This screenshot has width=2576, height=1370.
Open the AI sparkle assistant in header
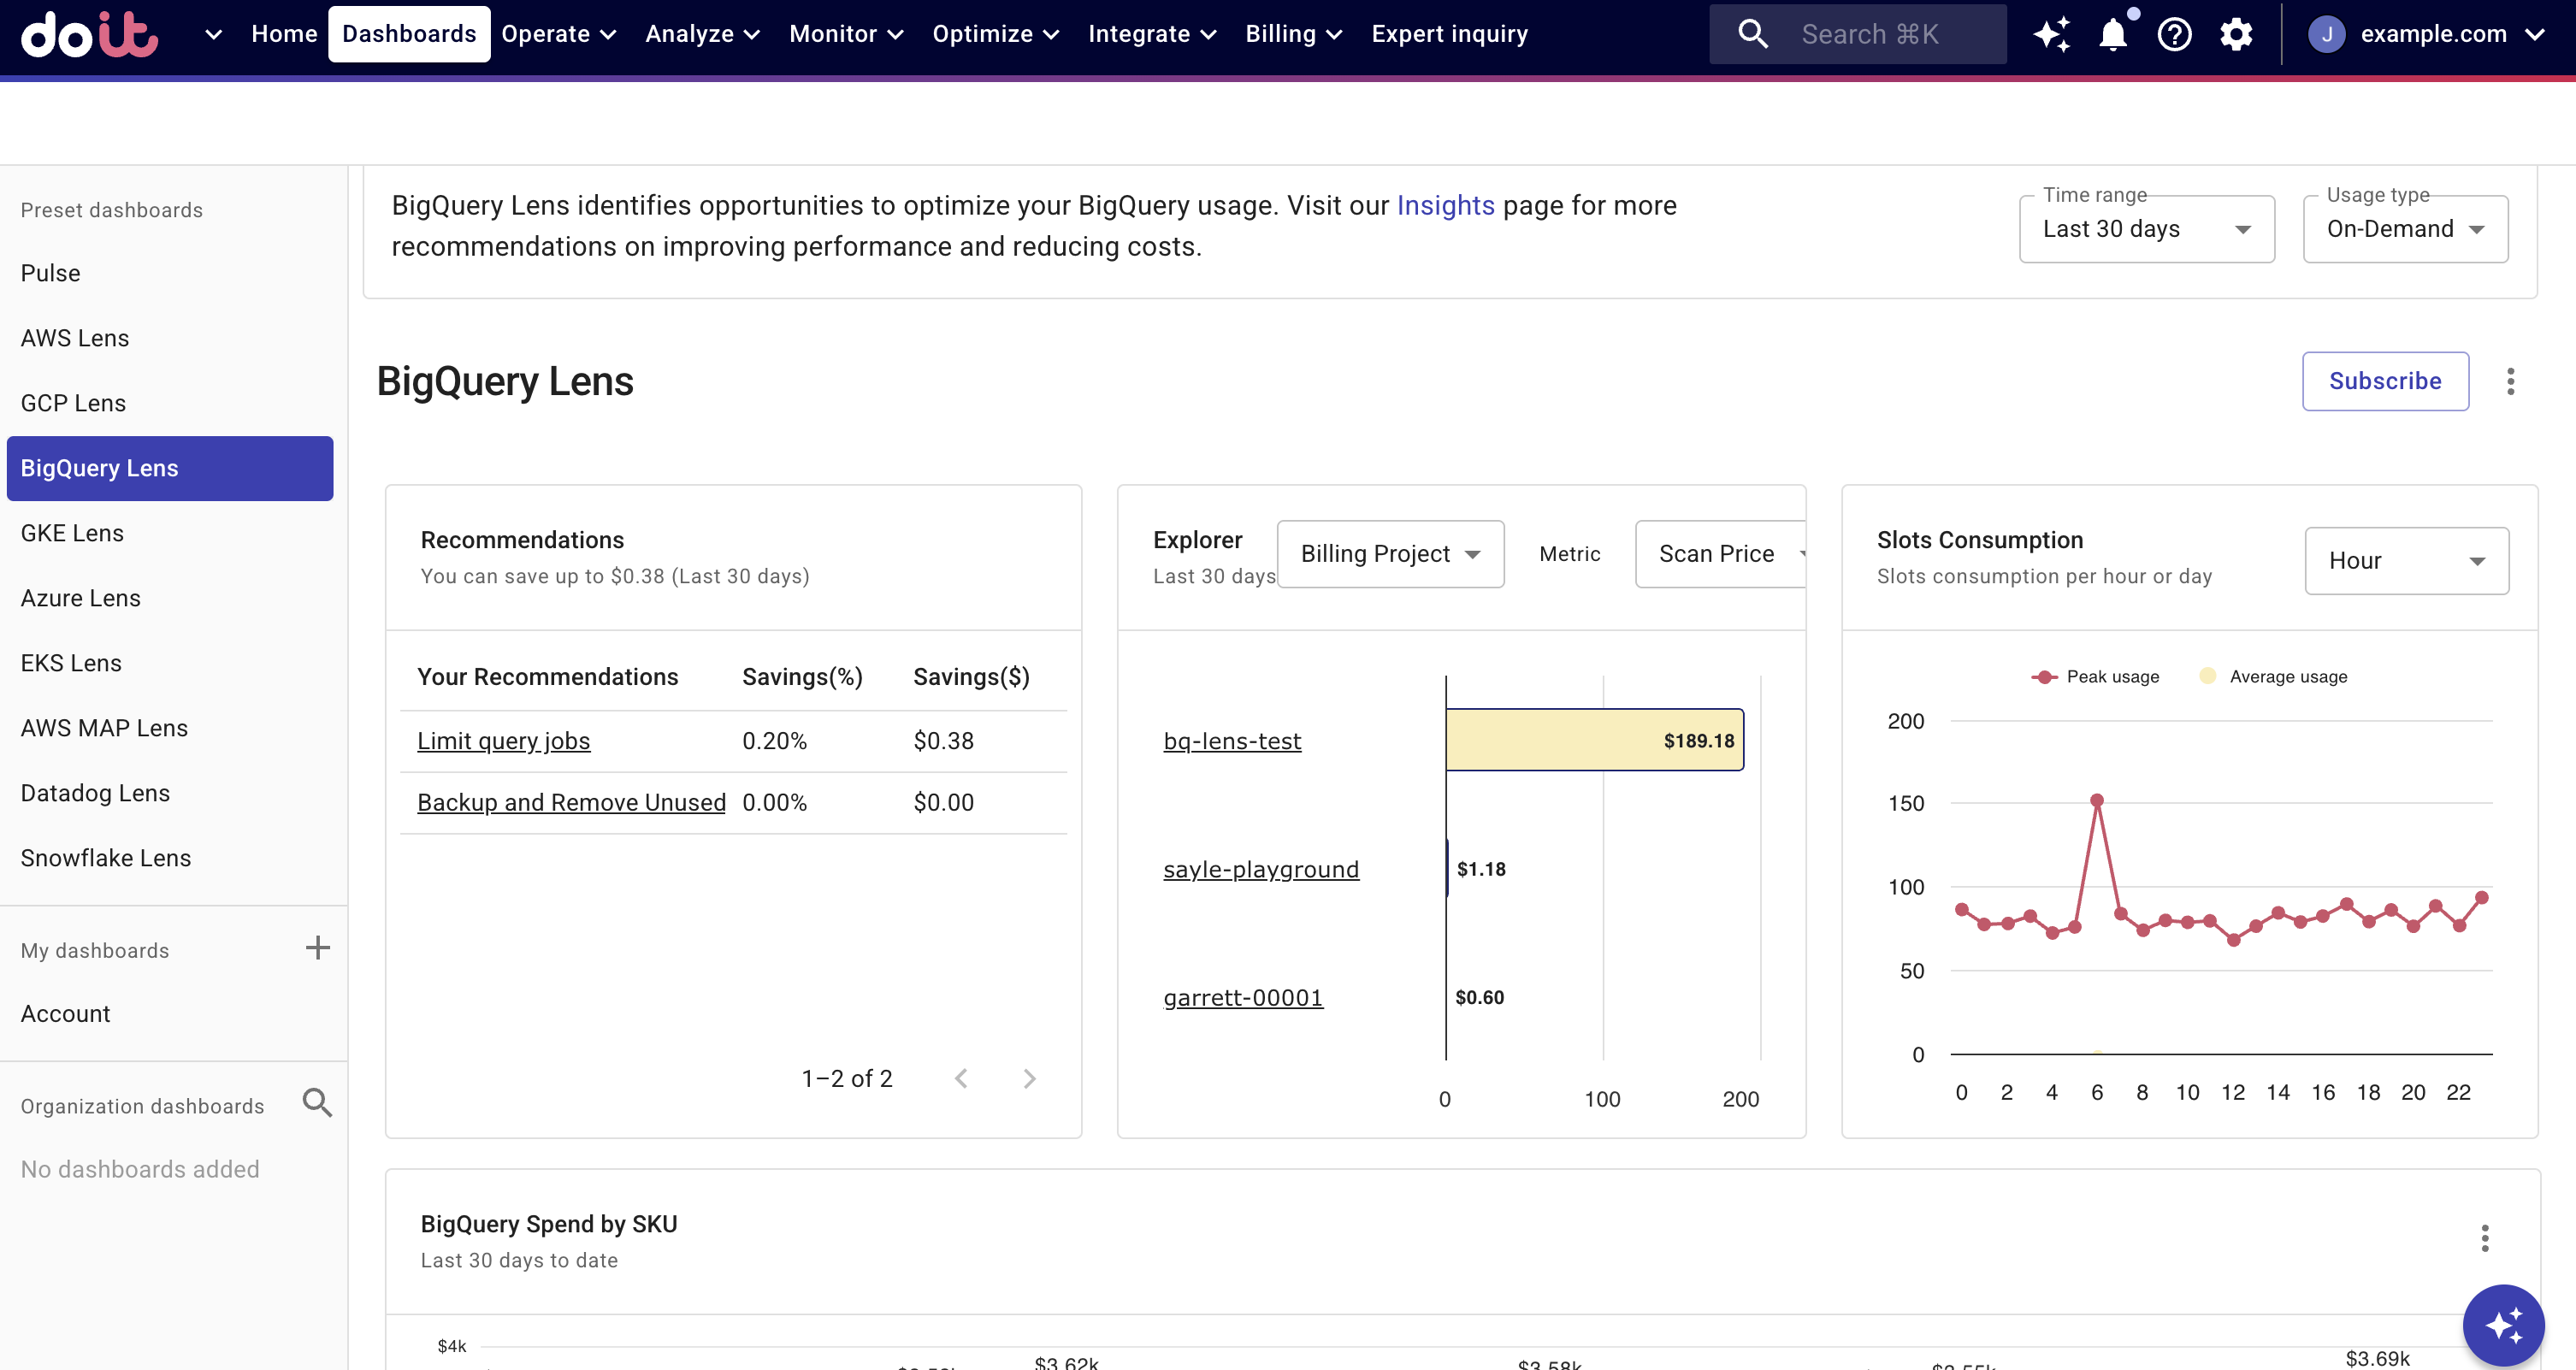click(x=2051, y=34)
